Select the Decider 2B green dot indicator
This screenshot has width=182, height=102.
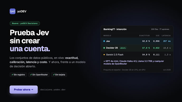pyautogui.click(x=104, y=48)
